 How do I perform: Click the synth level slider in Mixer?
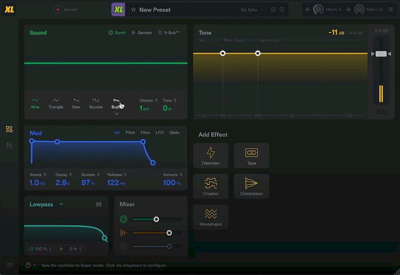click(156, 219)
